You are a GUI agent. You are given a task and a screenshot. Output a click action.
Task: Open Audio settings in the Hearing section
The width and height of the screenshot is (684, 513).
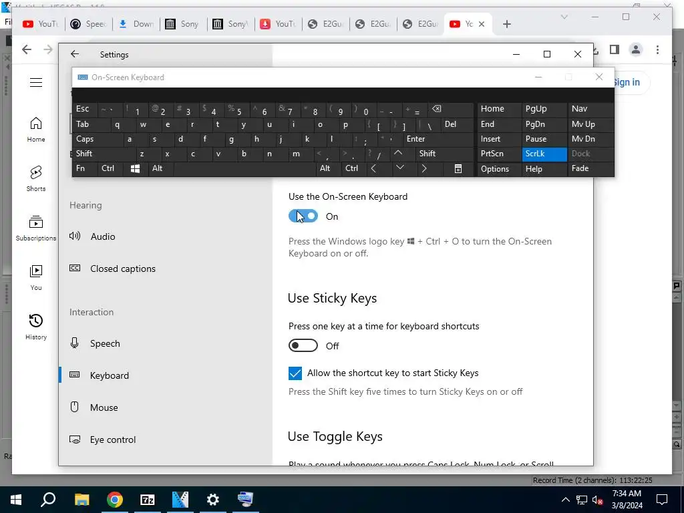[x=102, y=236]
